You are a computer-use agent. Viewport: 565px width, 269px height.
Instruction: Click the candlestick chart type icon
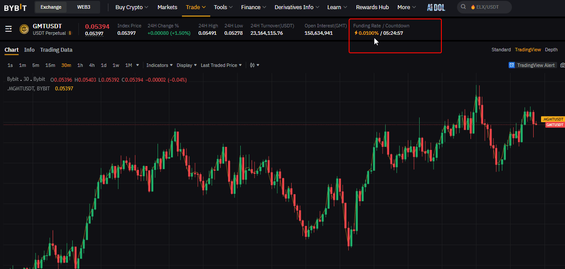(252, 65)
